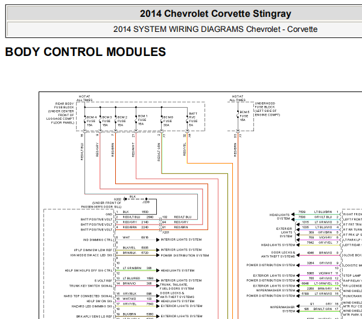Screen dimensions: 362x319
Task: Click the 'LT BLU/RED' wire label on pin 13
Action: tap(131, 278)
